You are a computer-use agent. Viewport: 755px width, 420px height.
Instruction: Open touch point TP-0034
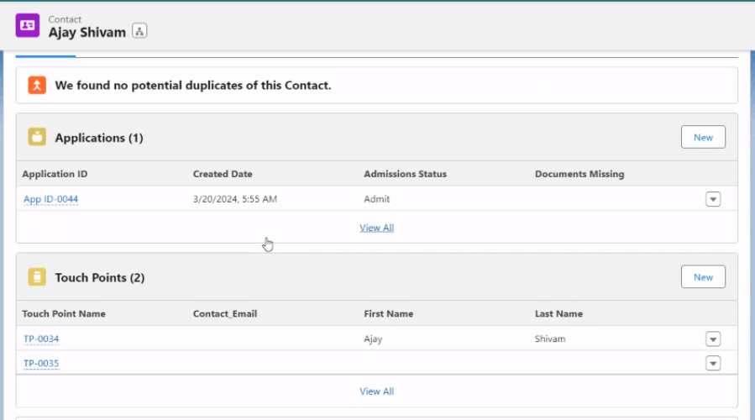(x=41, y=339)
